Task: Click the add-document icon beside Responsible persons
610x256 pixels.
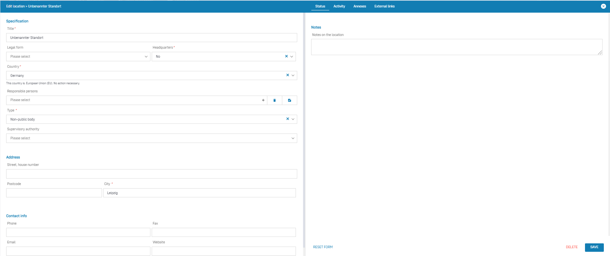Action: coord(289,100)
